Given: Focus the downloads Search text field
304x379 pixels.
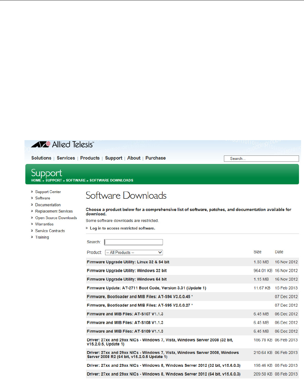Looking at the screenshot, I should coord(134,242).
